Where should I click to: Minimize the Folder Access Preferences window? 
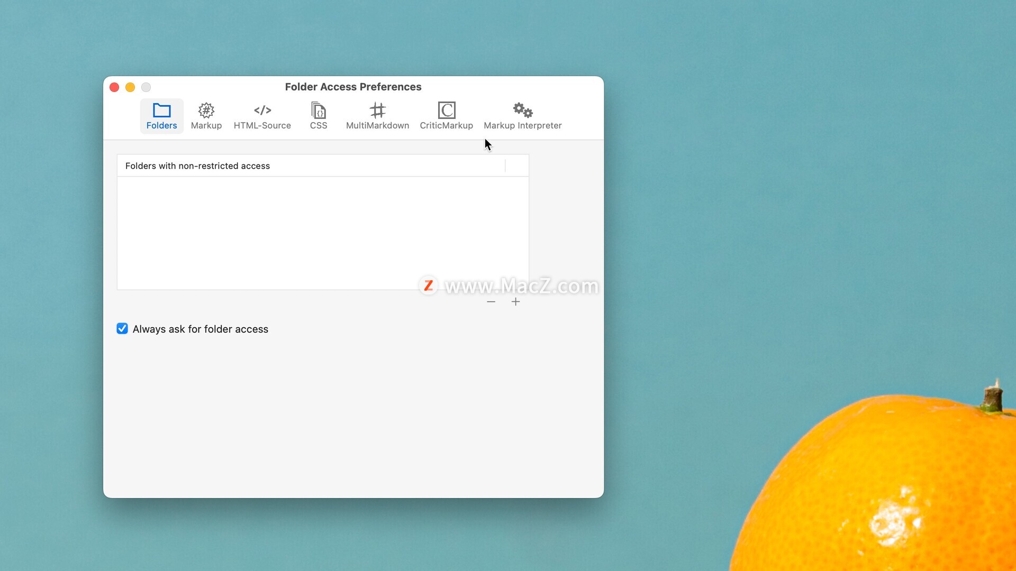[x=130, y=87]
